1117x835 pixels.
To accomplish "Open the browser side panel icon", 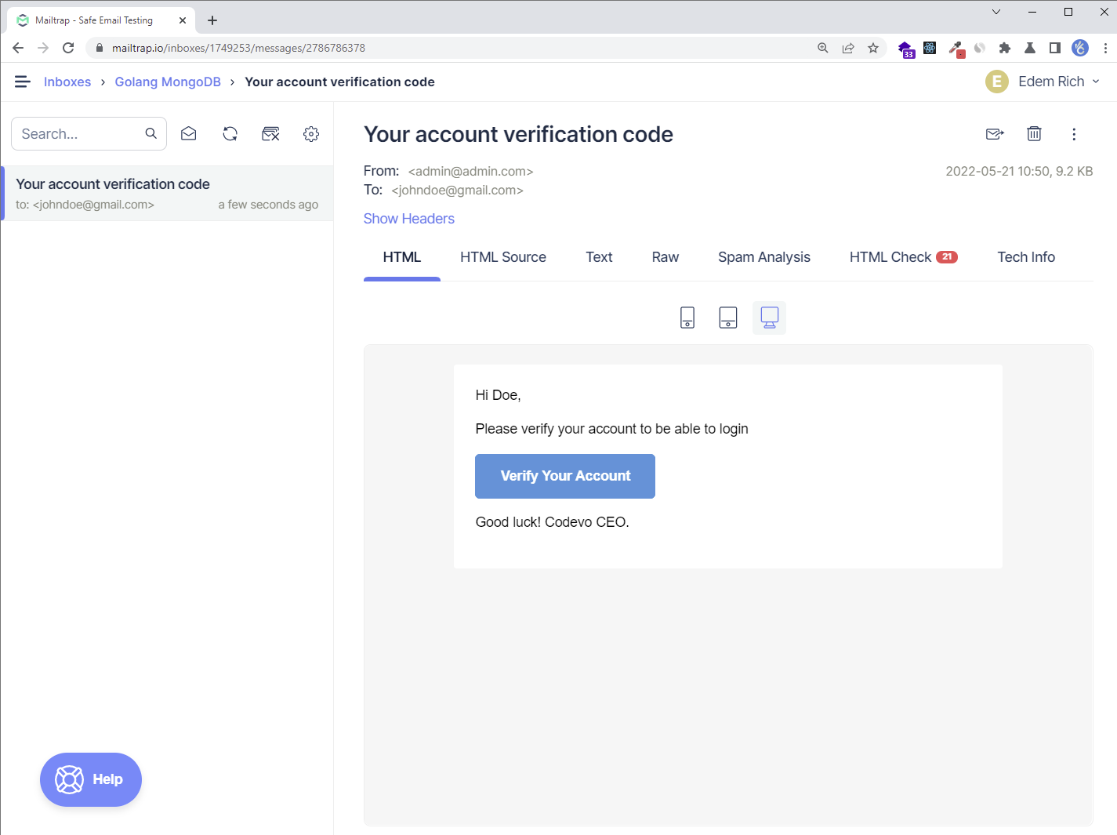I will (x=1055, y=48).
